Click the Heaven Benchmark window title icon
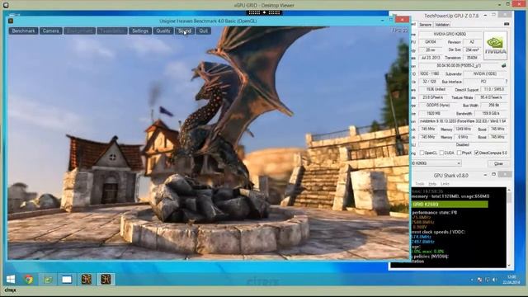 coord(11,21)
